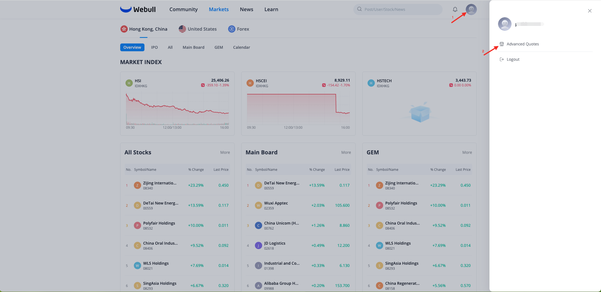Click the Forex market icon
This screenshot has height=292, width=601.
(231, 29)
